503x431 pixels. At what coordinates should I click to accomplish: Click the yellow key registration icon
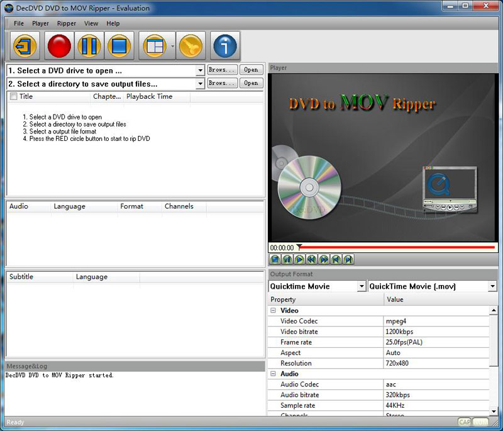(191, 46)
